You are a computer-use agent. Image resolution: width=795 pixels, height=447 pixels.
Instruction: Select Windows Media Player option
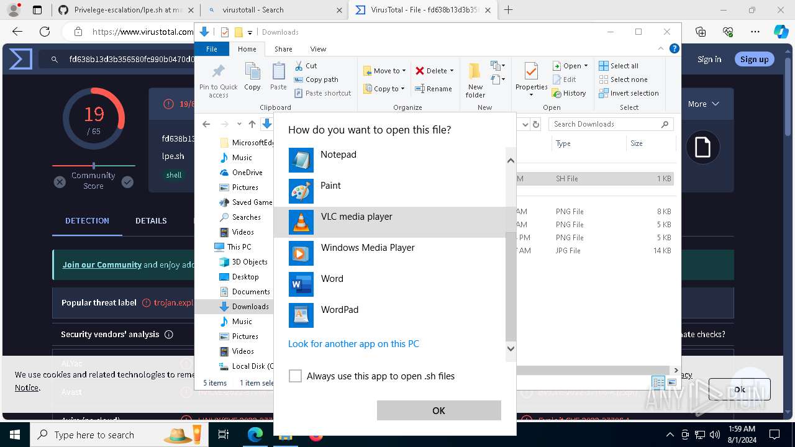389,253
